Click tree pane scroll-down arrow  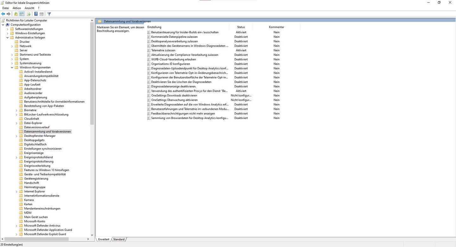tap(92, 235)
